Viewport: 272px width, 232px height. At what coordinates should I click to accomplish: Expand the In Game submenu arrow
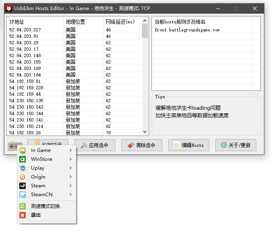[x=71, y=150]
